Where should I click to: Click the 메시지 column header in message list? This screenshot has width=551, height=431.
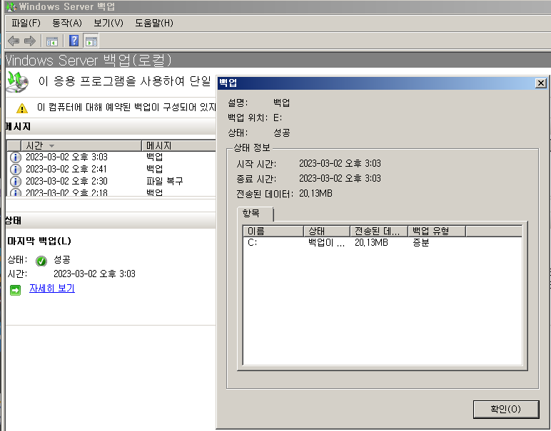[x=179, y=145]
